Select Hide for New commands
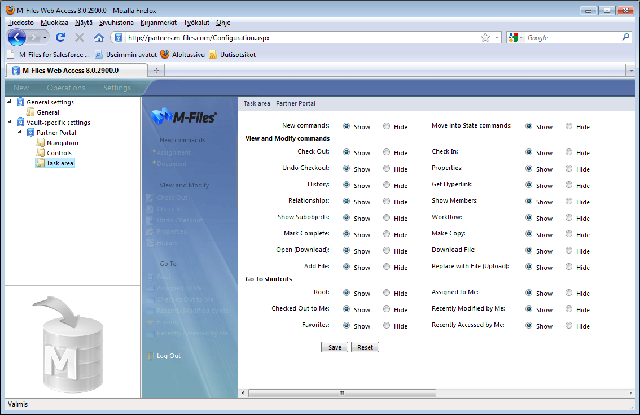This screenshot has width=640, height=415. click(x=386, y=126)
